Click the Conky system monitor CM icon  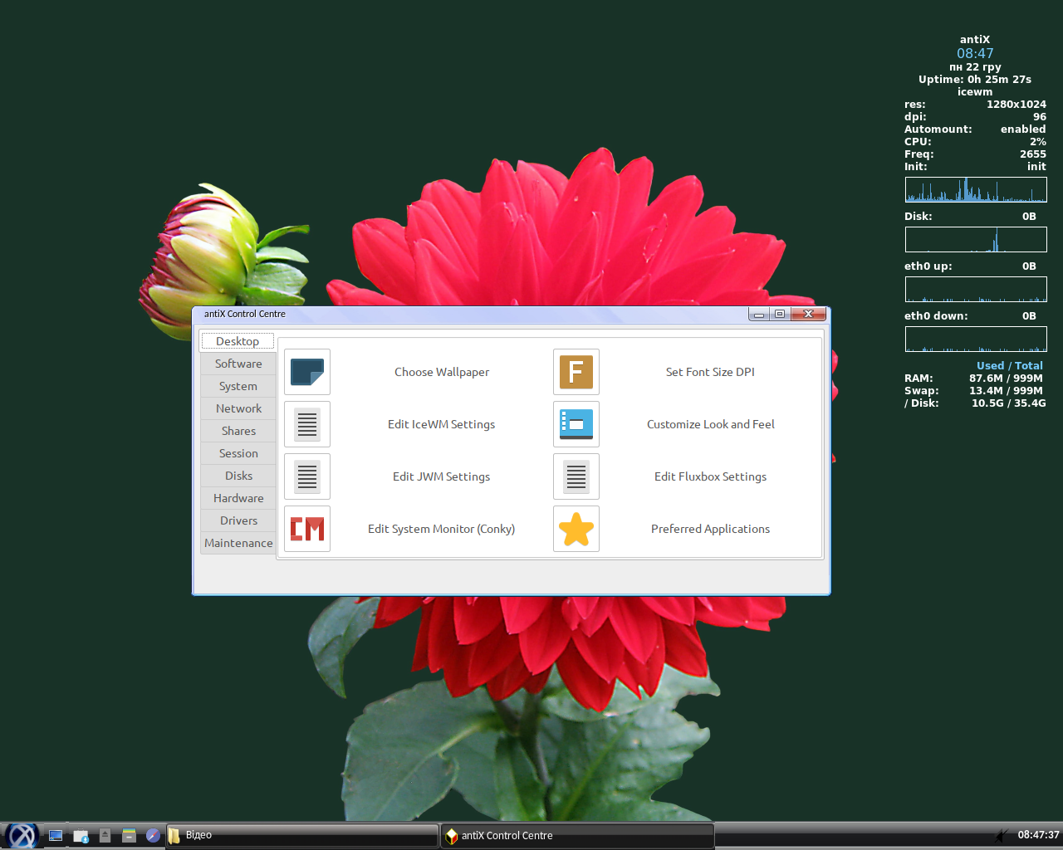(307, 529)
